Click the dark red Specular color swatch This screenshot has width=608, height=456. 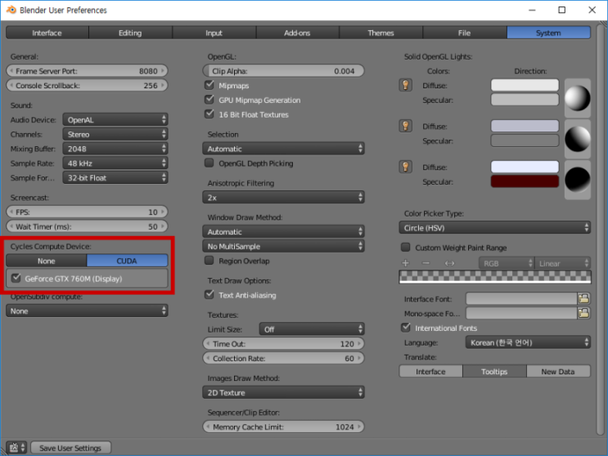[525, 181]
